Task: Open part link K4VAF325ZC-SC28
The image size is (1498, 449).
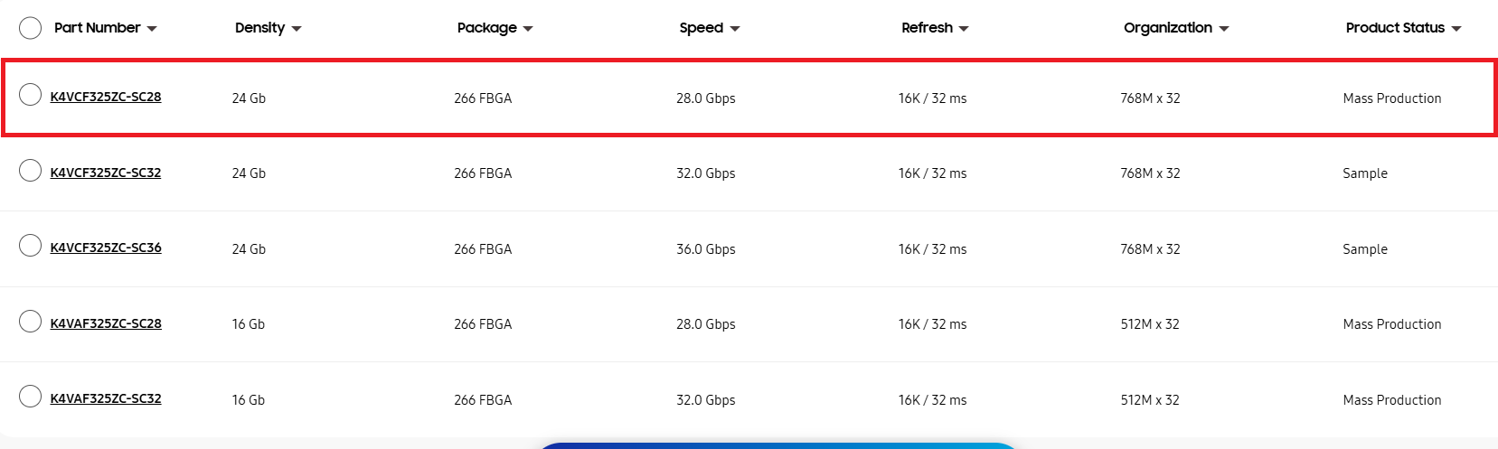Action: click(106, 323)
